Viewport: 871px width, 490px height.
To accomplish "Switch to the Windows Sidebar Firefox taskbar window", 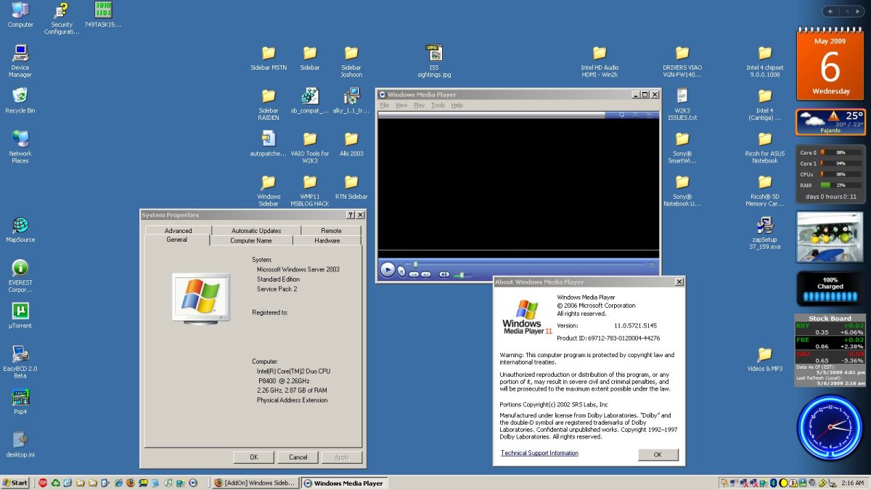I will point(255,483).
